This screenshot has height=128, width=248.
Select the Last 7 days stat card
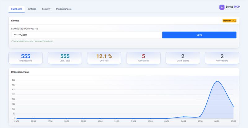pyautogui.click(x=65, y=58)
